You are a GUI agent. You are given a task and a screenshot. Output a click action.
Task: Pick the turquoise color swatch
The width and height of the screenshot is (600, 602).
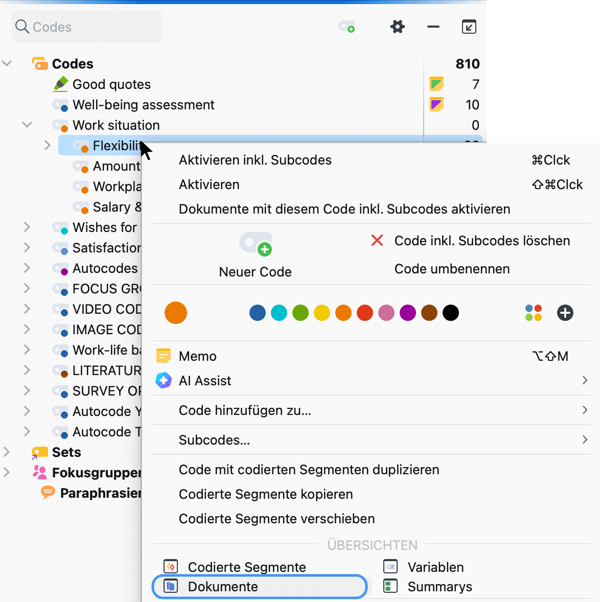coord(279,313)
